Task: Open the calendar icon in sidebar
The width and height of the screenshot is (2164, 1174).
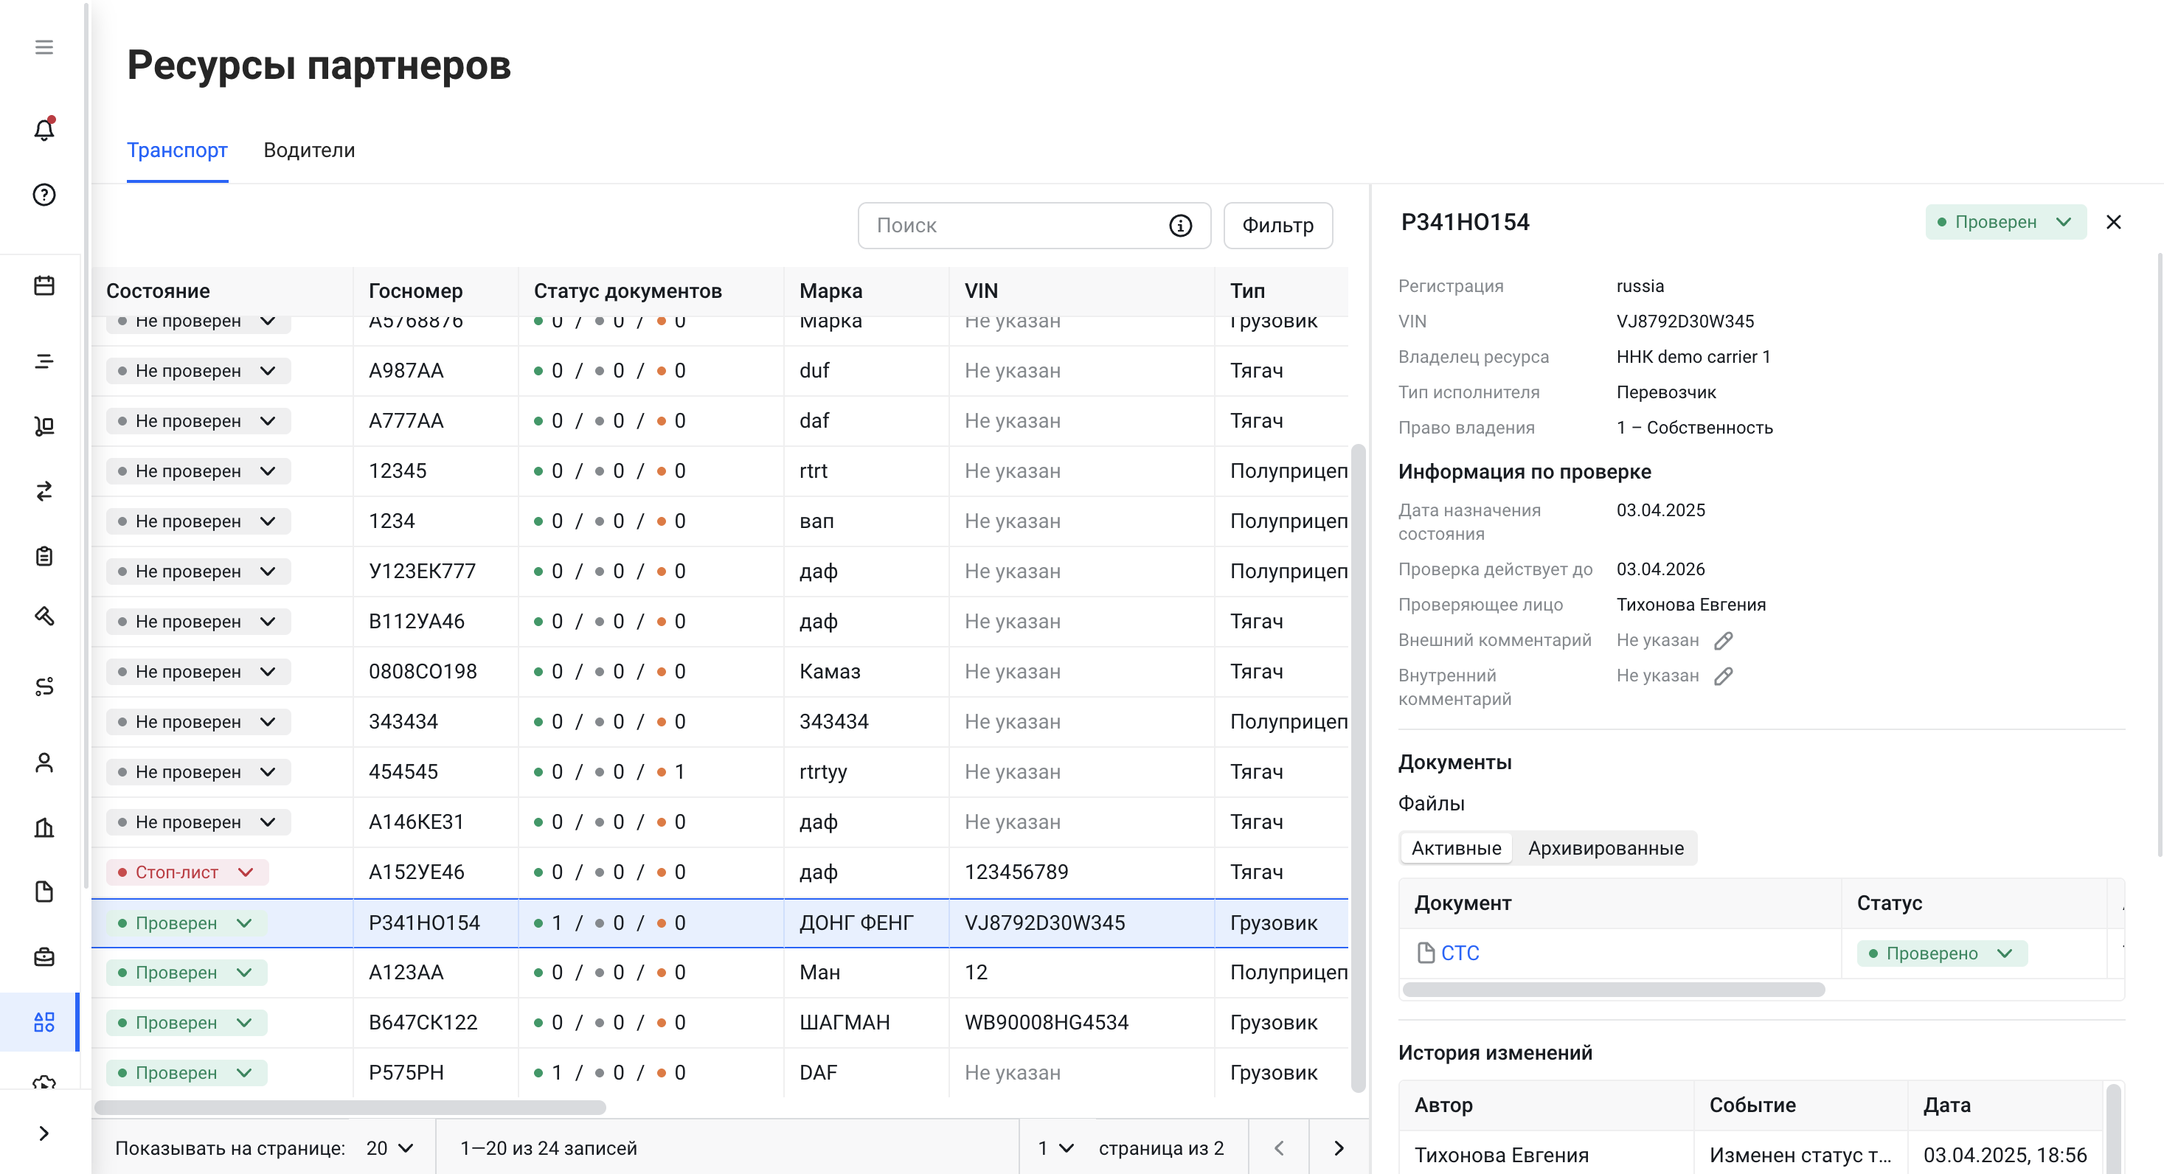Action: click(44, 285)
